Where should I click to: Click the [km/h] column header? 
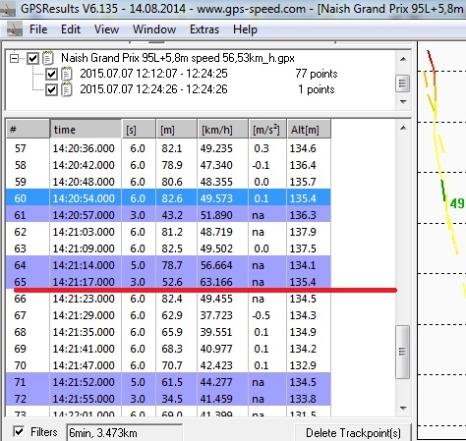(x=222, y=130)
